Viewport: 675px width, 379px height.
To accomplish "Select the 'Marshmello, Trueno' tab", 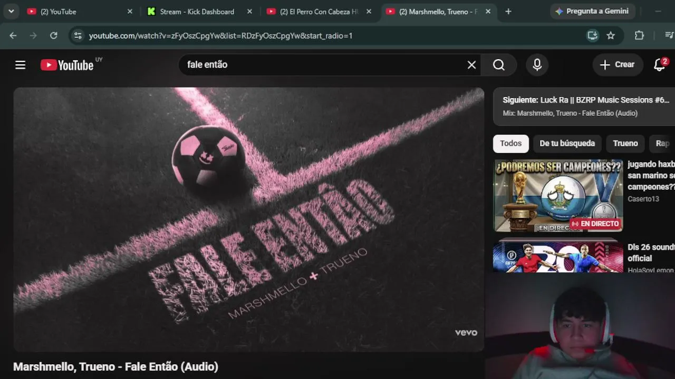I will (439, 12).
